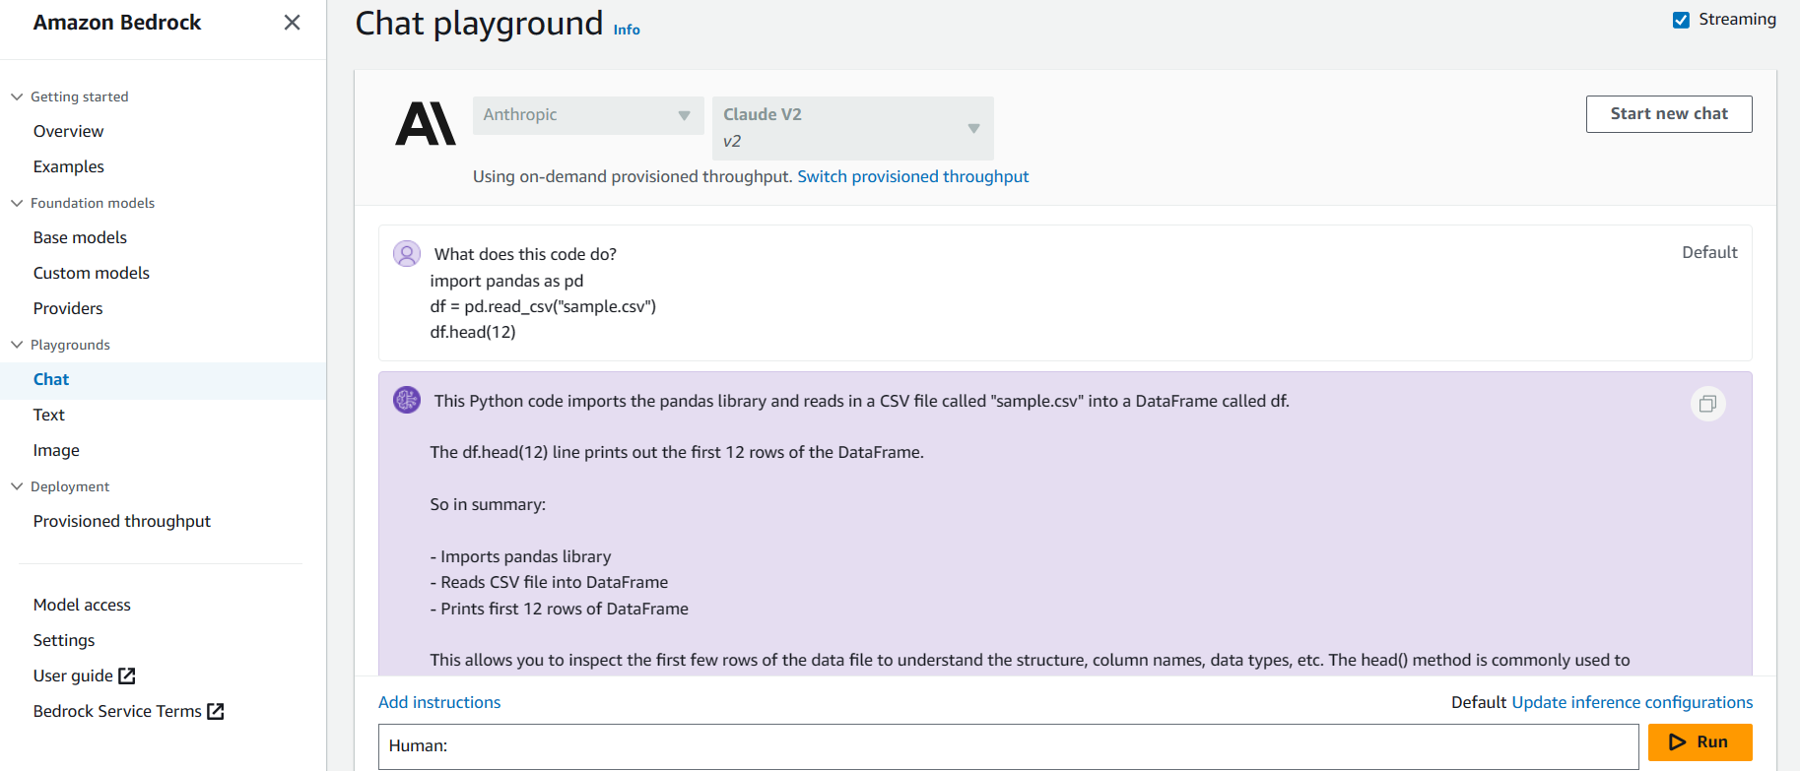Copy the model response with copy icon
This screenshot has width=1800, height=771.
[x=1707, y=404]
